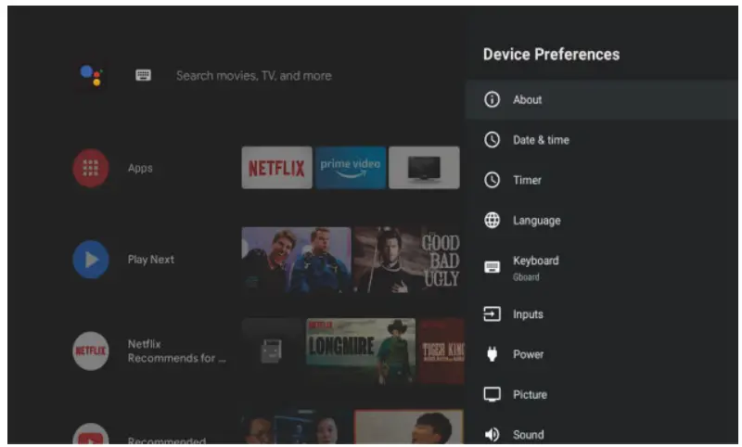
Task: Click the on-screen keyboard search icon
Action: [x=144, y=75]
